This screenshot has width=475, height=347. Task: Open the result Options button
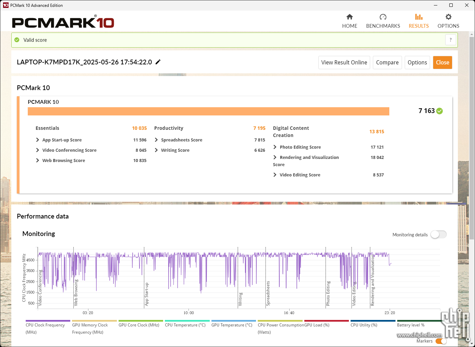coord(417,62)
